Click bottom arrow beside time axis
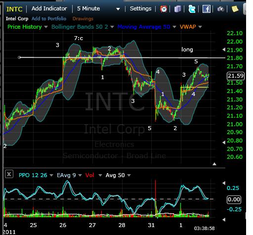The width and height of the screenshot is (253, 235). pyautogui.click(x=224, y=220)
